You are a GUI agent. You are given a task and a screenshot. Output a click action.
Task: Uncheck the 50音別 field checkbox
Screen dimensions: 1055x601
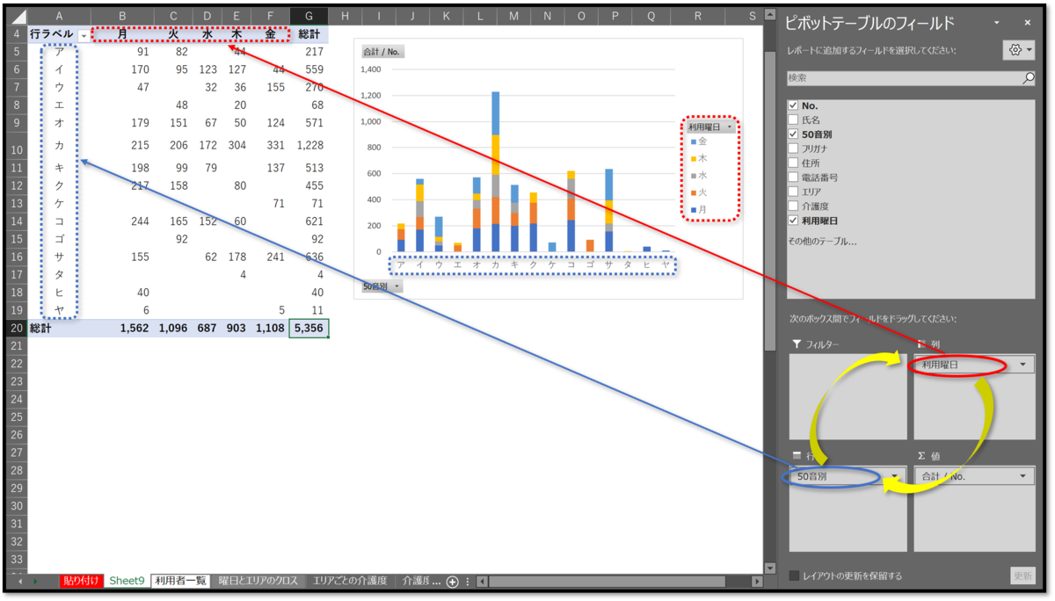tap(794, 134)
